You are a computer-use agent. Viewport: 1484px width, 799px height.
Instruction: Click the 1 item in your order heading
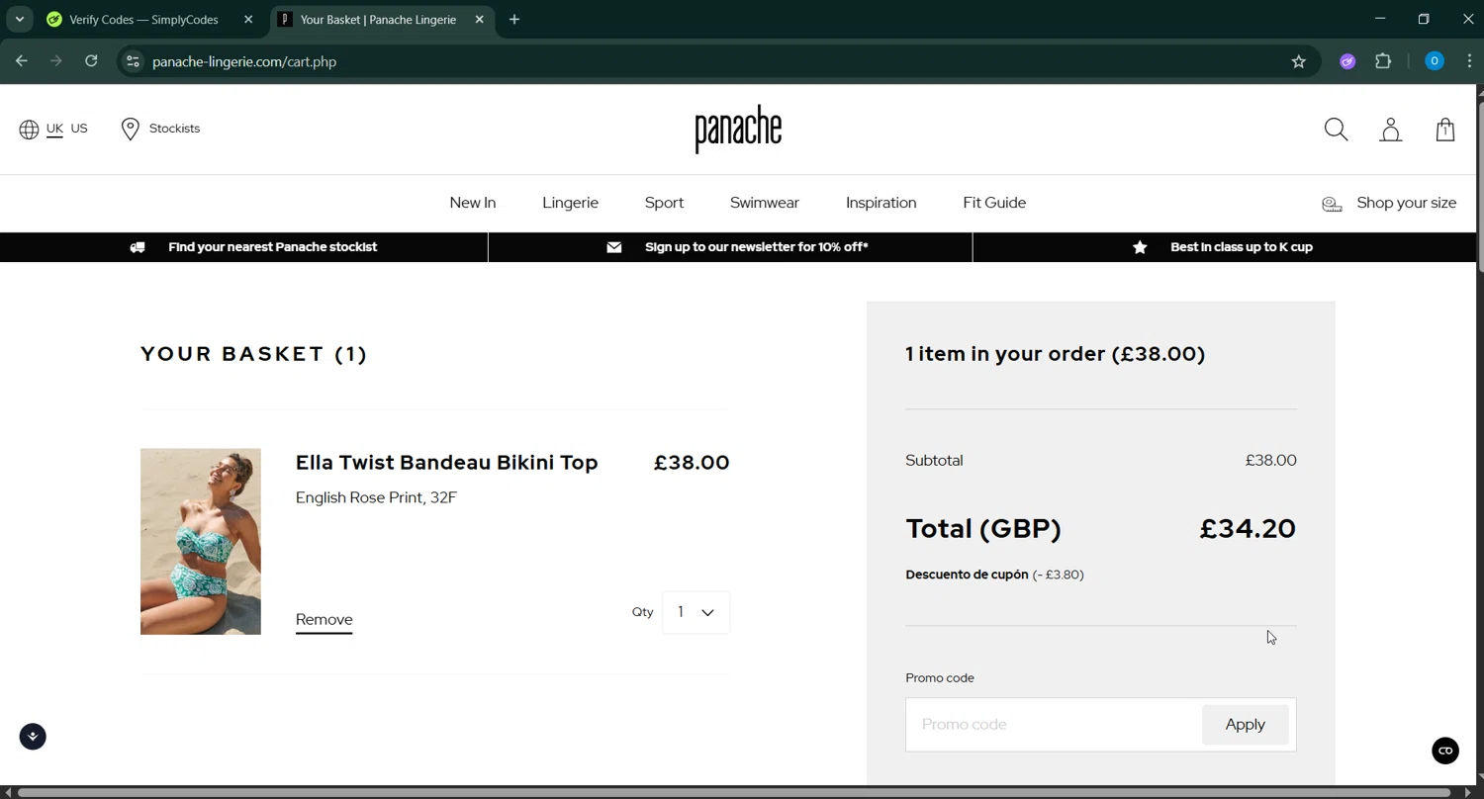point(1055,354)
